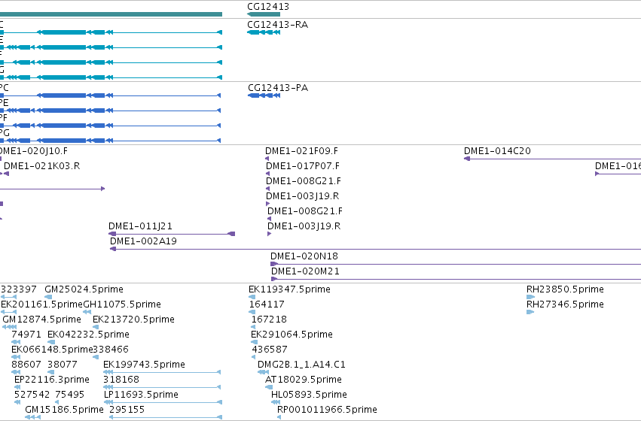Image resolution: width=641 pixels, height=421 pixels.
Task: Select the DME1-020J10.F feature label
Action: [x=34, y=151]
